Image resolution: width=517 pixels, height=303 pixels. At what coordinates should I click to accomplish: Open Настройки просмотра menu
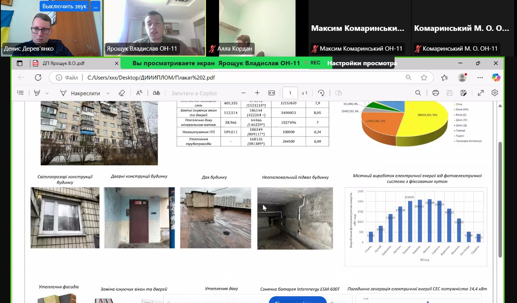click(362, 63)
